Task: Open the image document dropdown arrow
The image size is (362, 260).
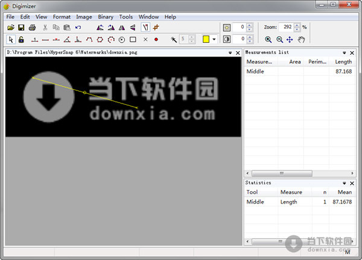Action: 230,53
